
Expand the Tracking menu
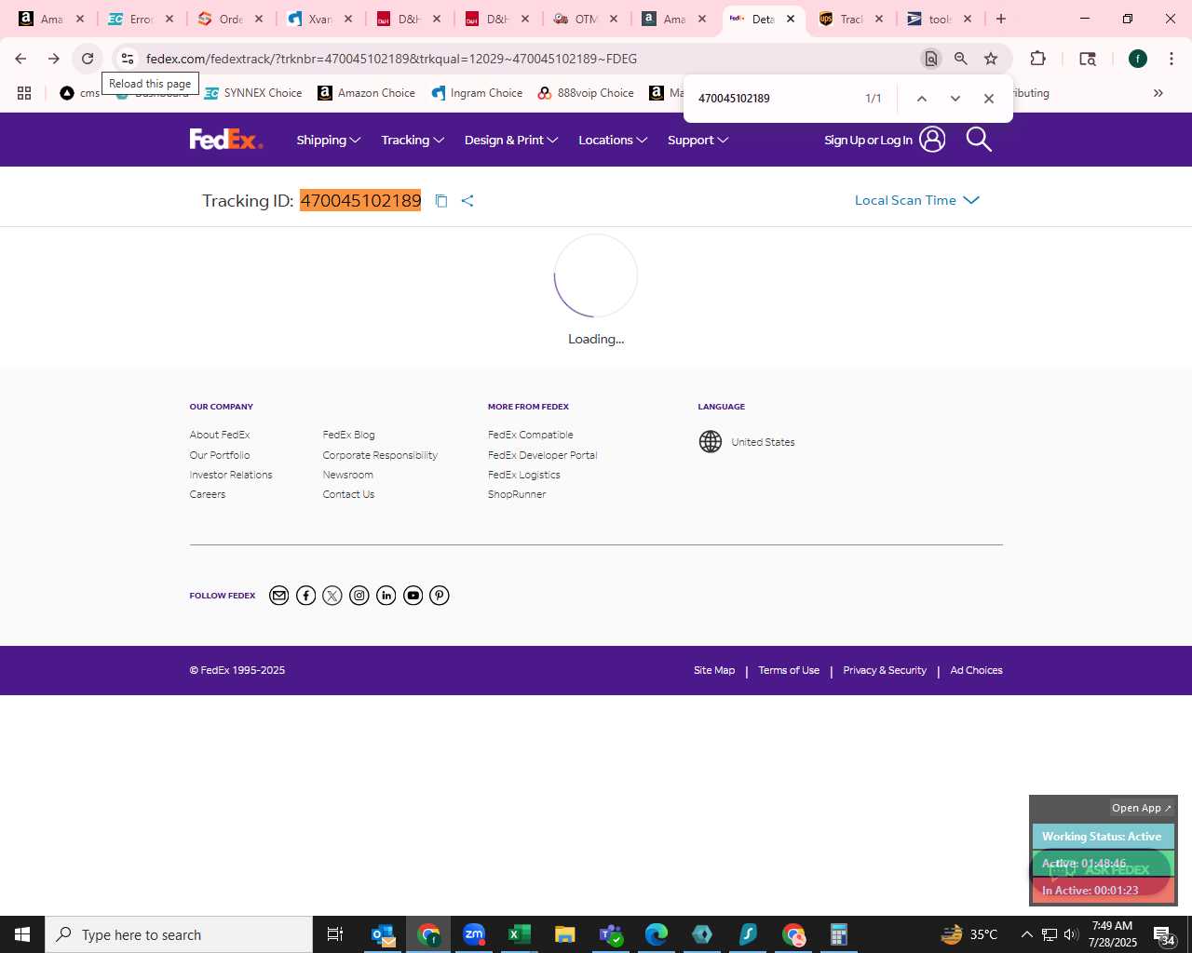click(x=413, y=141)
